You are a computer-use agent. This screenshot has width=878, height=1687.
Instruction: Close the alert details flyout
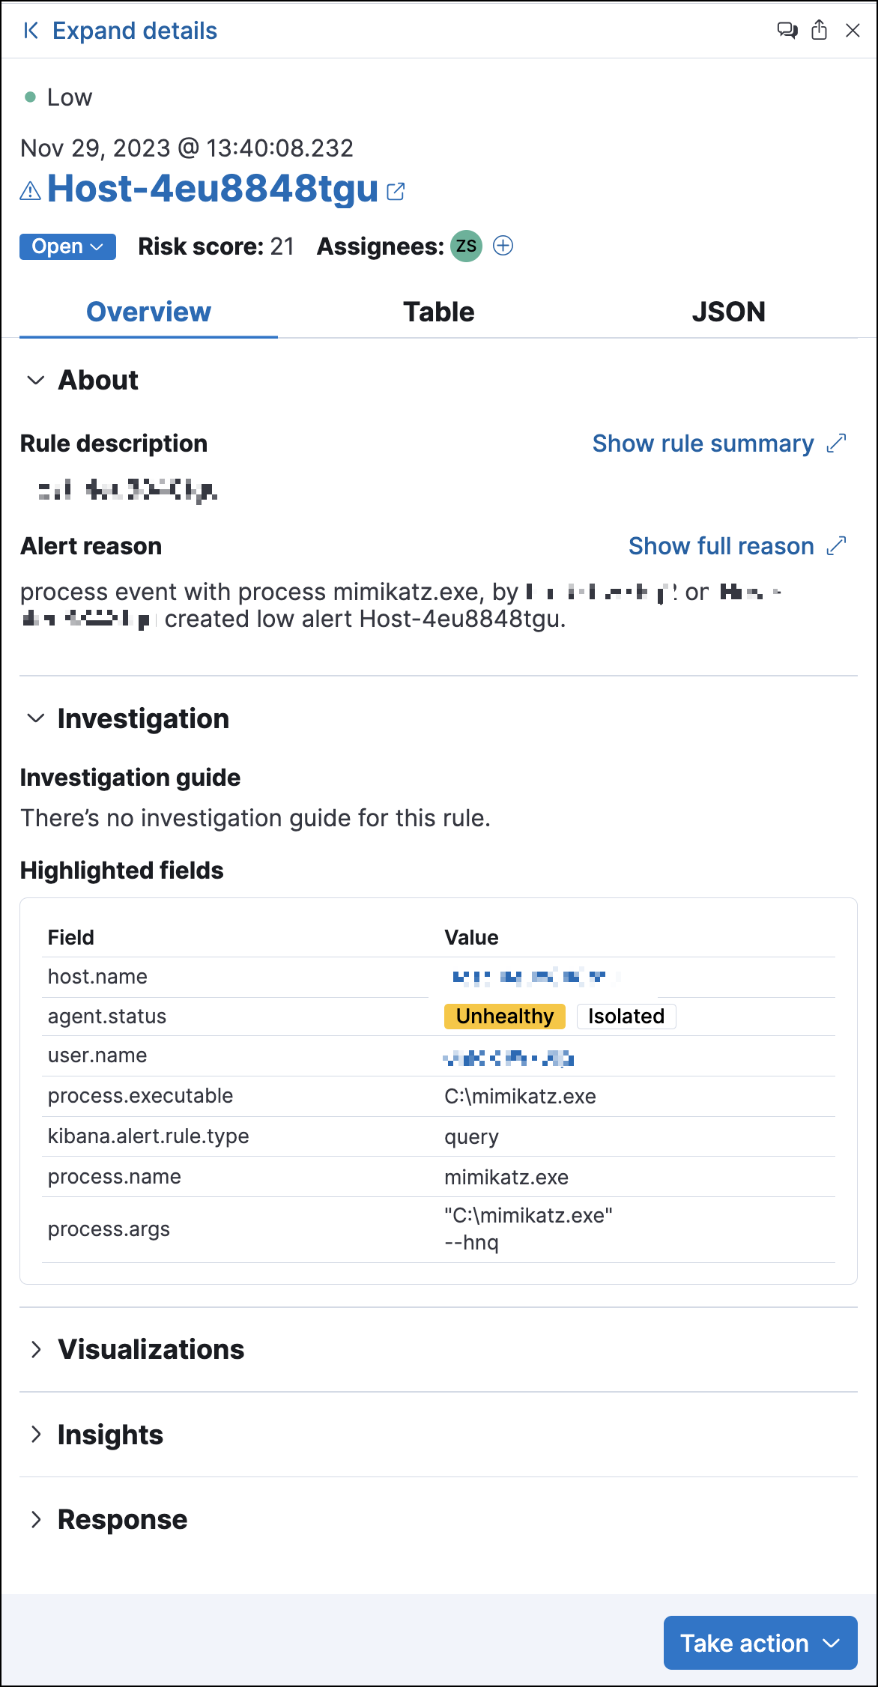(853, 31)
